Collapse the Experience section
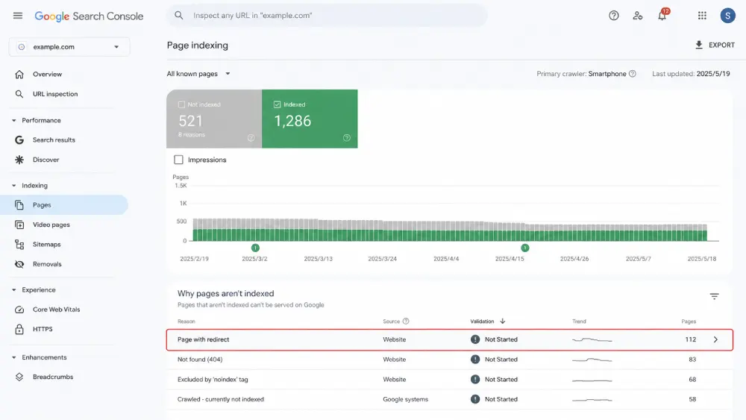Image resolution: width=746 pixels, height=420 pixels. point(13,289)
